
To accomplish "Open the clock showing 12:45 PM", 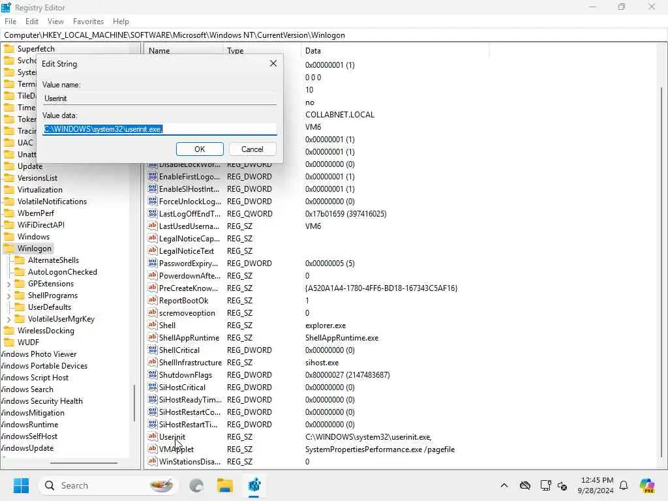I will [595, 485].
